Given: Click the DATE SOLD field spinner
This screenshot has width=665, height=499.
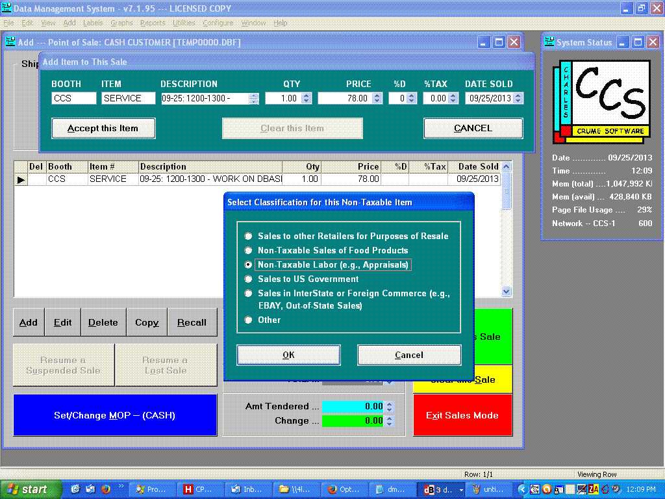Looking at the screenshot, I should click(518, 99).
